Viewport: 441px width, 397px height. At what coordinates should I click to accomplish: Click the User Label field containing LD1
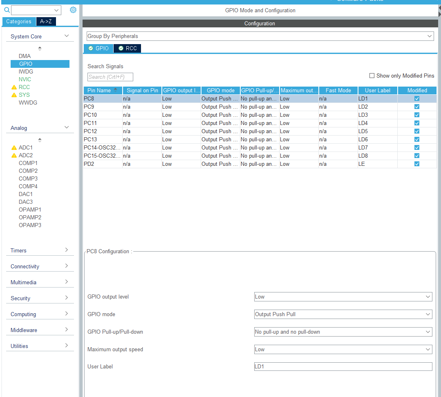pyautogui.click(x=343, y=366)
